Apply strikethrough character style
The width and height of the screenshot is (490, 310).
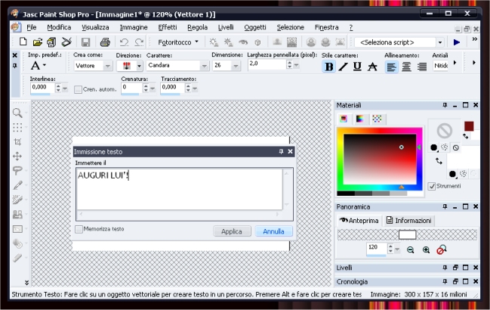pyautogui.click(x=371, y=67)
